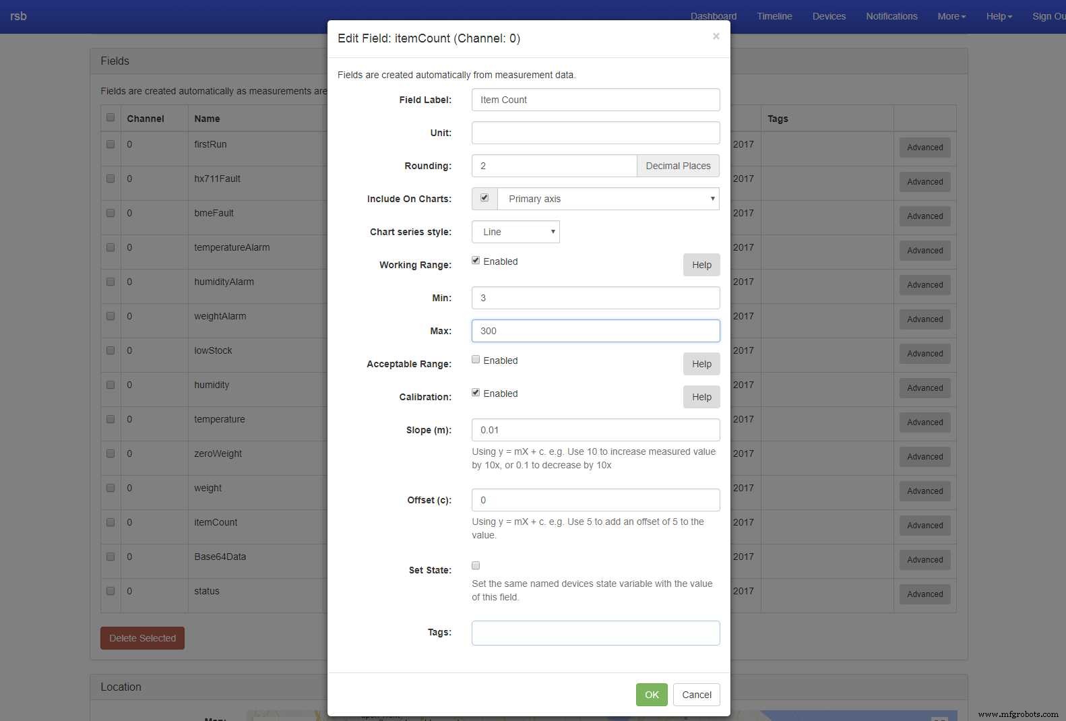1066x721 pixels.
Task: Close the Edit Field dialog with X
Action: [716, 36]
